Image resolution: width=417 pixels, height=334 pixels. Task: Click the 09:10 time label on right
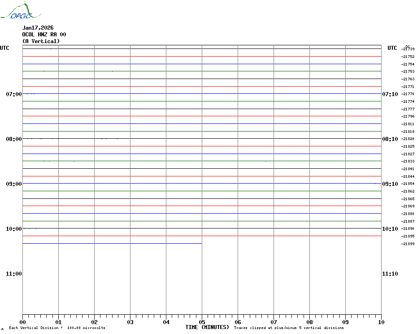pos(390,184)
